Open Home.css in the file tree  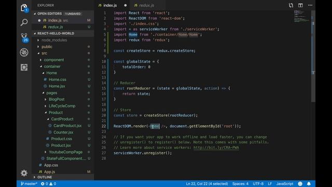point(63,79)
